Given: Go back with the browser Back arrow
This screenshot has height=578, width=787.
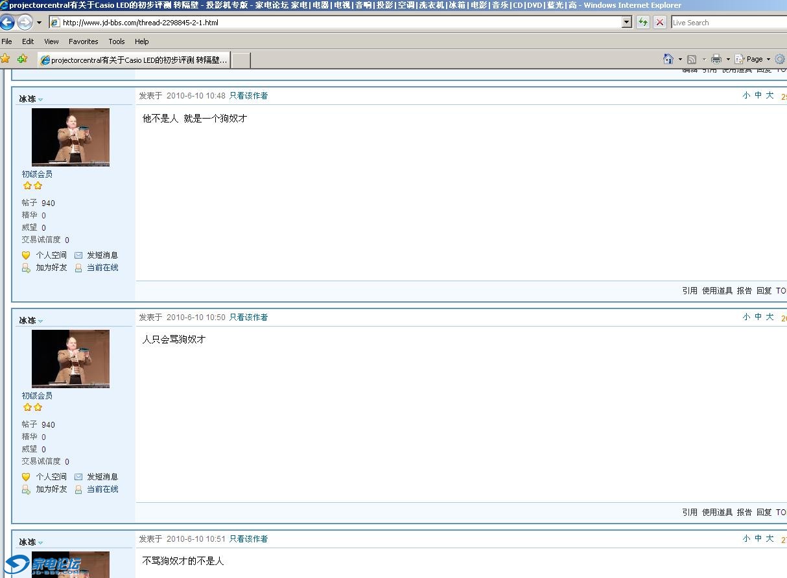Looking at the screenshot, I should point(7,23).
